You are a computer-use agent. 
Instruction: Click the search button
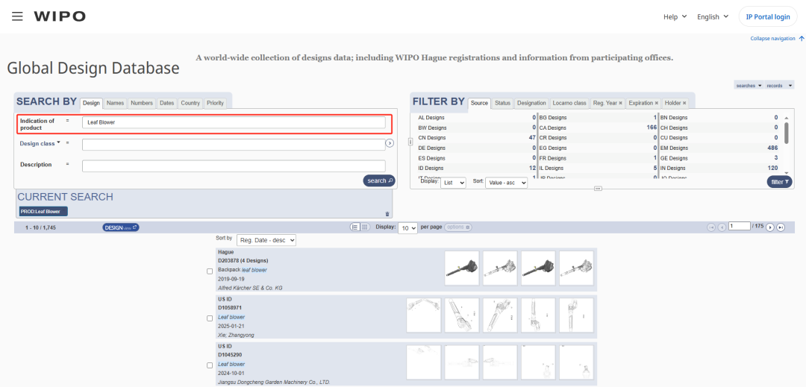pyautogui.click(x=379, y=180)
